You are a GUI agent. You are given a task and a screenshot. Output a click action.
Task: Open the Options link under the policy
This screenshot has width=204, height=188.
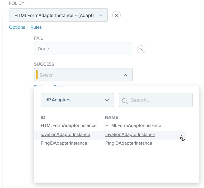(17, 27)
